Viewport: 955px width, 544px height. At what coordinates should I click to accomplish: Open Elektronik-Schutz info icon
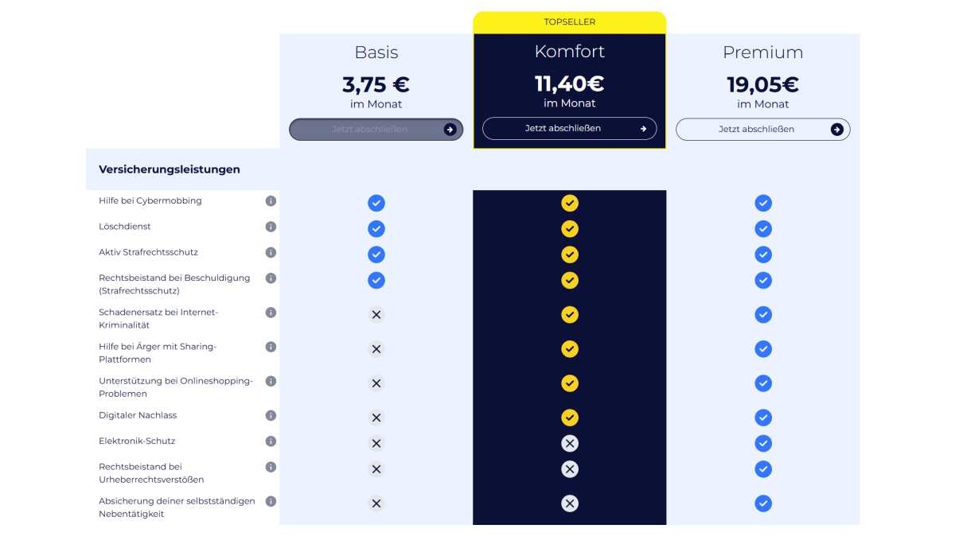pyautogui.click(x=271, y=441)
